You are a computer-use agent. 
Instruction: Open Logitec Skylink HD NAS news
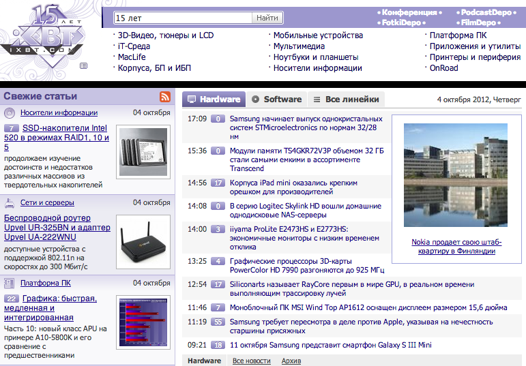(x=306, y=211)
